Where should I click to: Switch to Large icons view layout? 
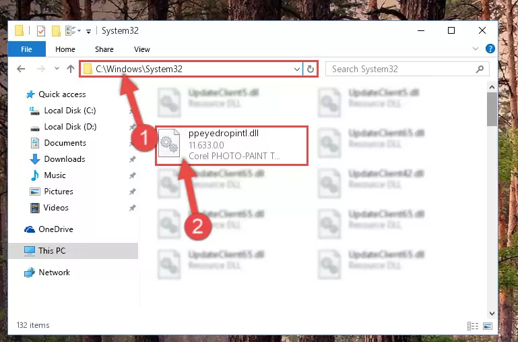(488, 326)
